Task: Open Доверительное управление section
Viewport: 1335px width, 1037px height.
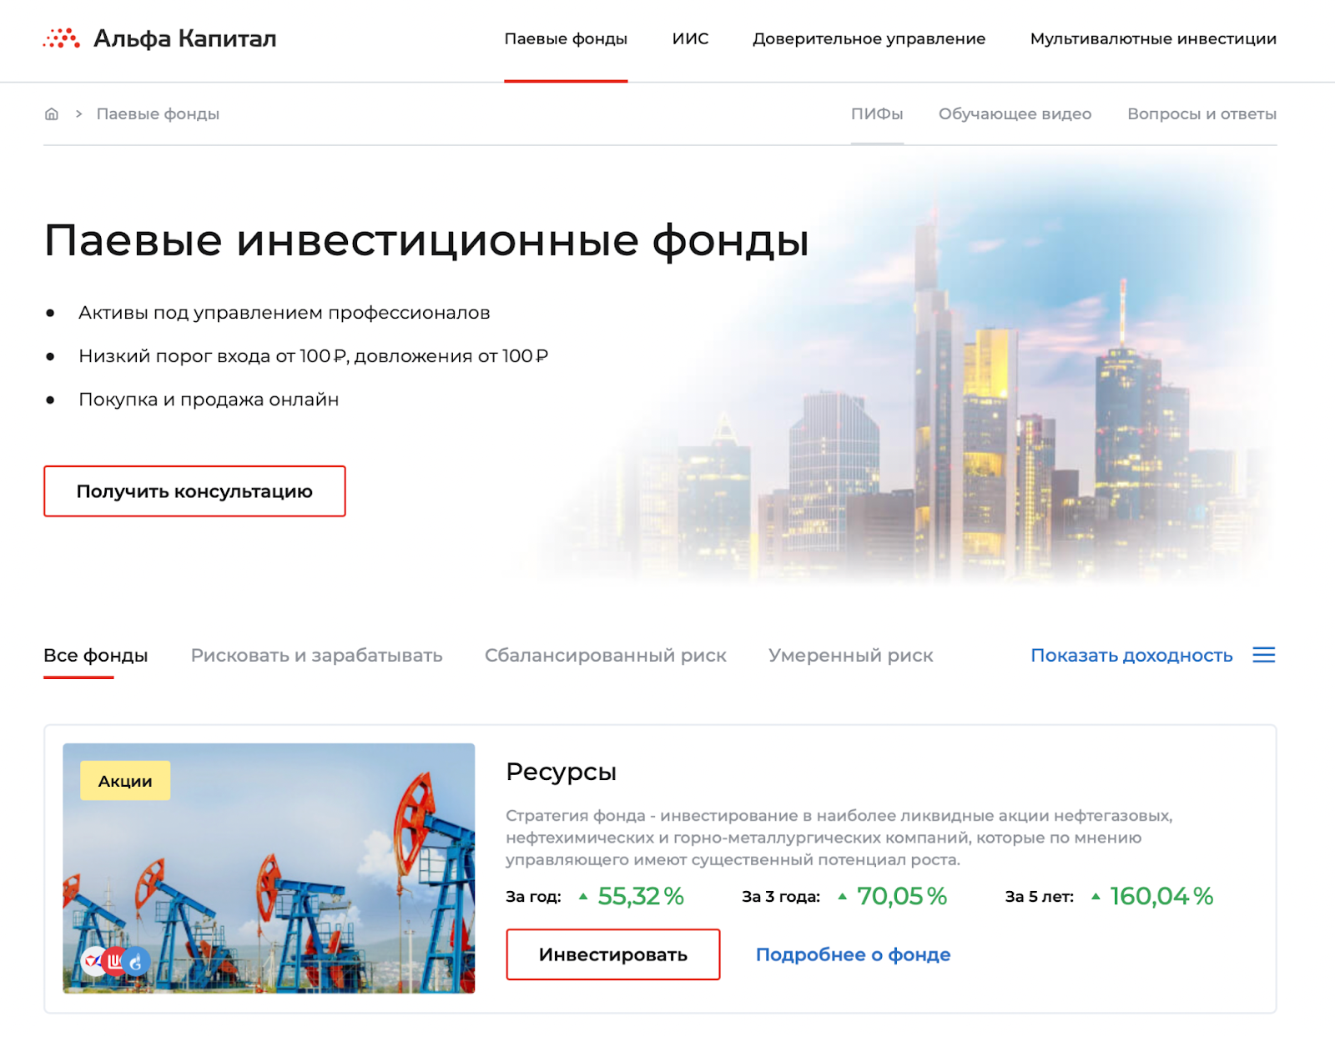Action: 869,39
